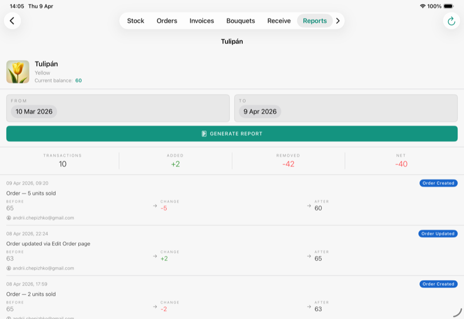Tap the Removed total -42
Viewport: 464px width, 319px height.
pos(288,164)
